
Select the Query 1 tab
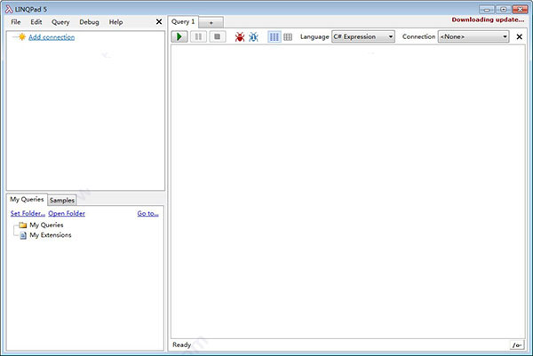tap(183, 21)
